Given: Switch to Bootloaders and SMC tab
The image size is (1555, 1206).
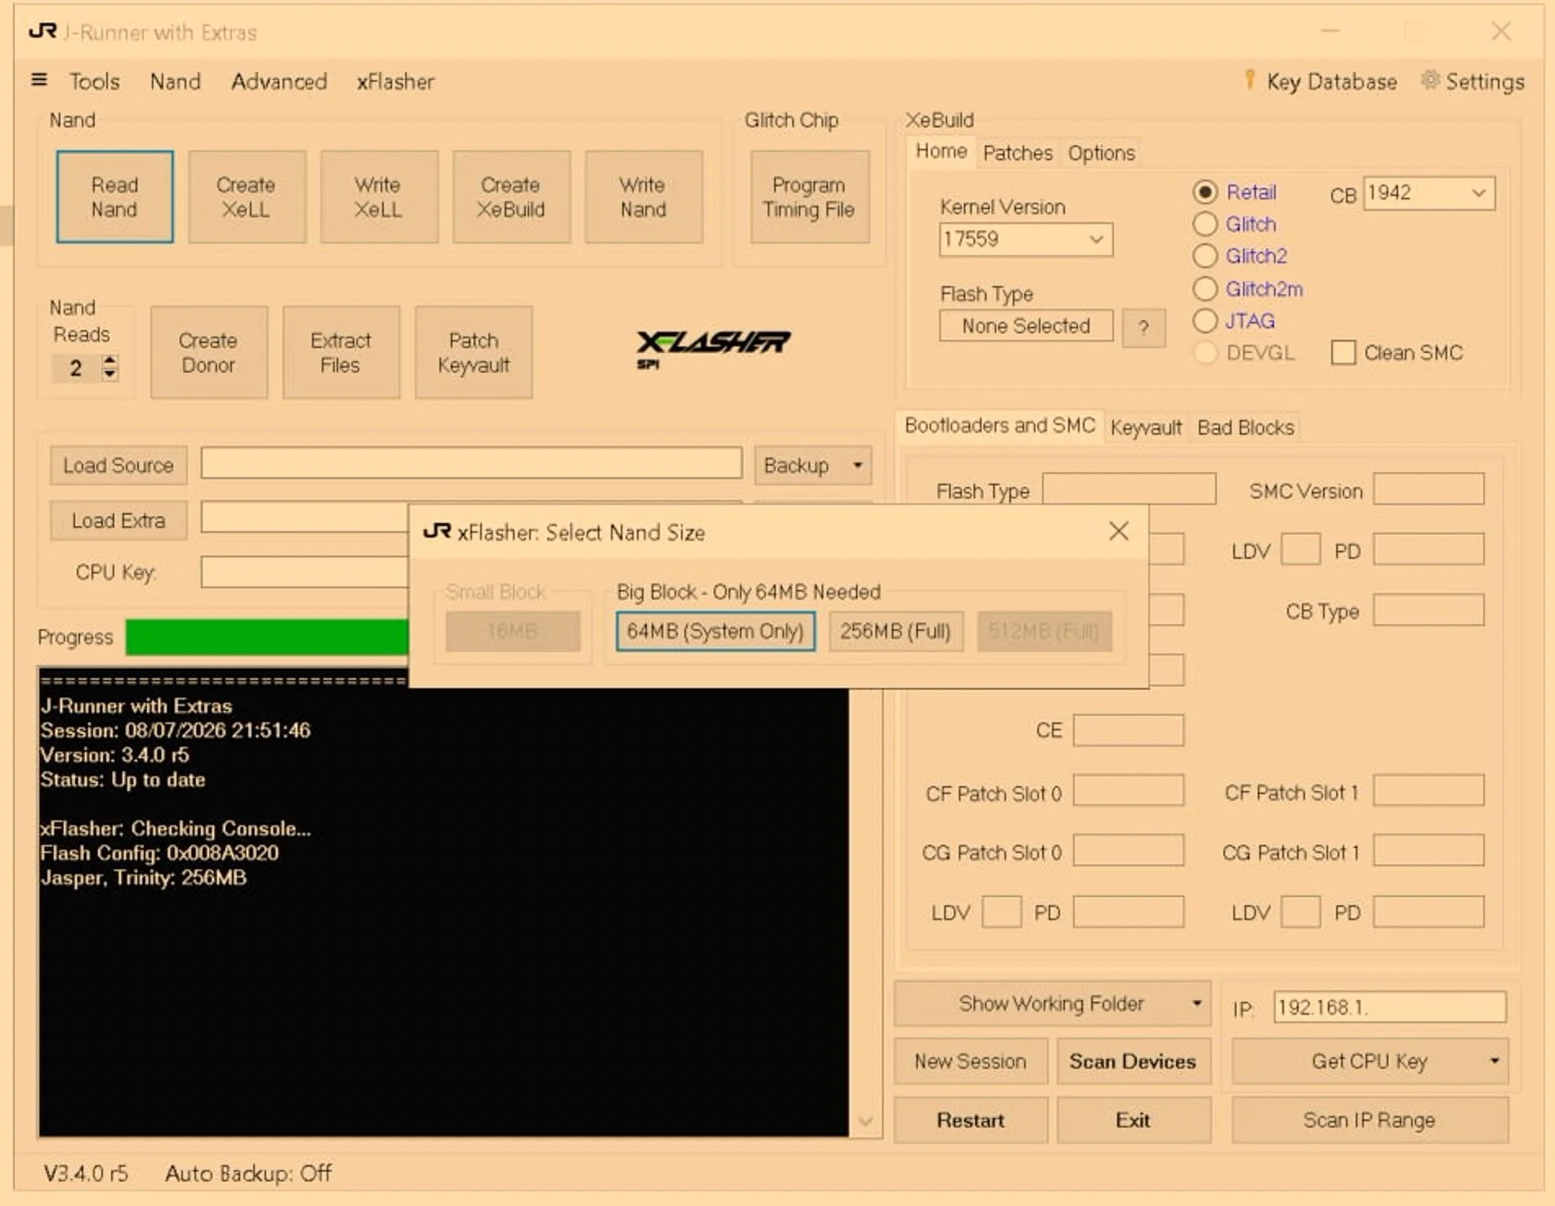Looking at the screenshot, I should pos(1000,426).
